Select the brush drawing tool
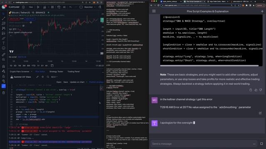The height and width of the screenshot is (149, 266). click(x=4, y=38)
